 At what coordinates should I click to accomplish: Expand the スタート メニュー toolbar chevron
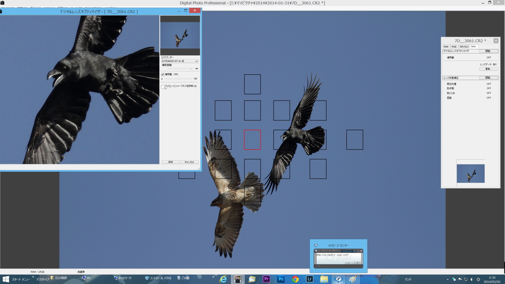click(x=33, y=277)
